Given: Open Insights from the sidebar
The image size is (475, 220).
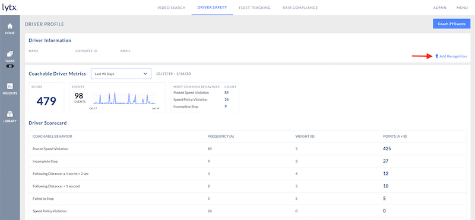Looking at the screenshot, I should click(9, 89).
